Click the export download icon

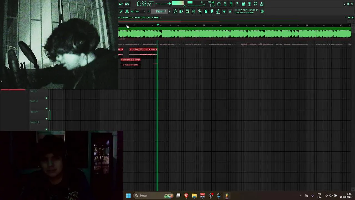[x=262, y=4]
